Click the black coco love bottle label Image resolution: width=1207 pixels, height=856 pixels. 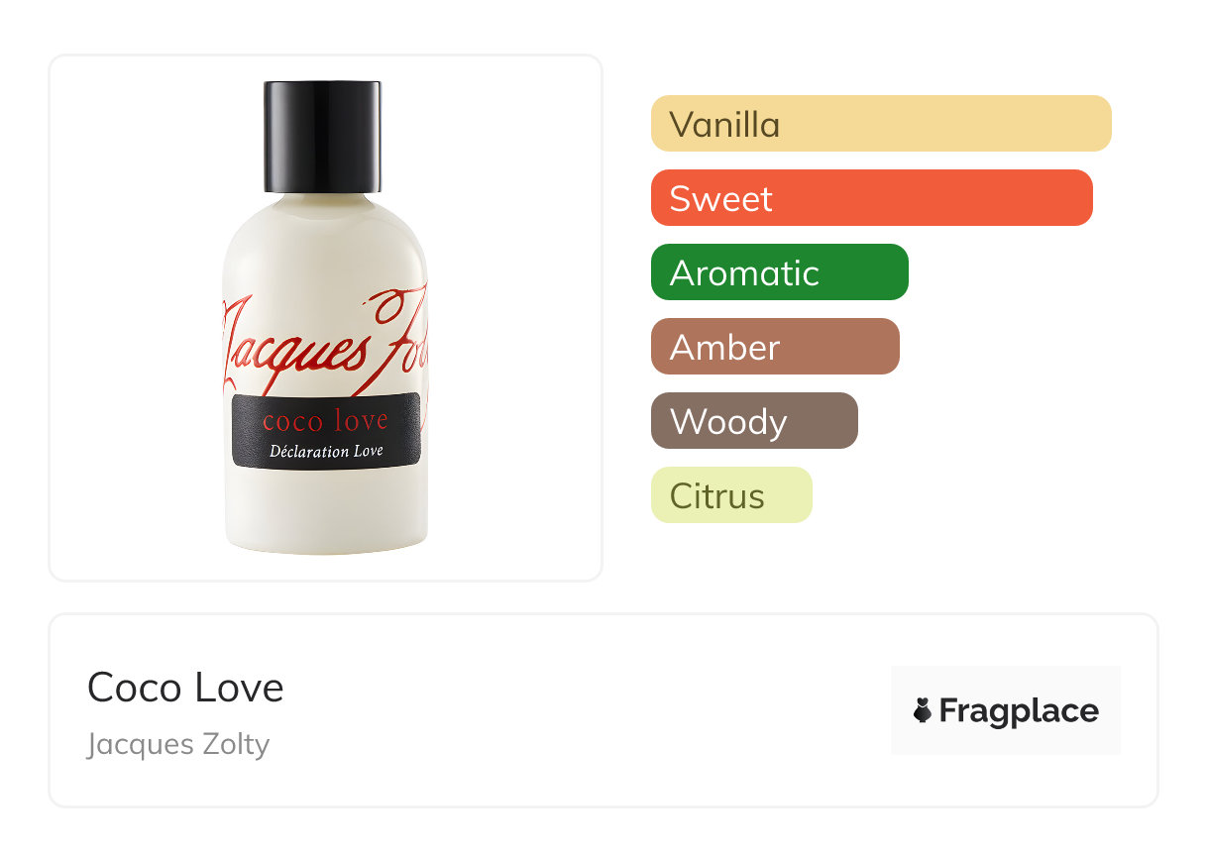click(327, 431)
